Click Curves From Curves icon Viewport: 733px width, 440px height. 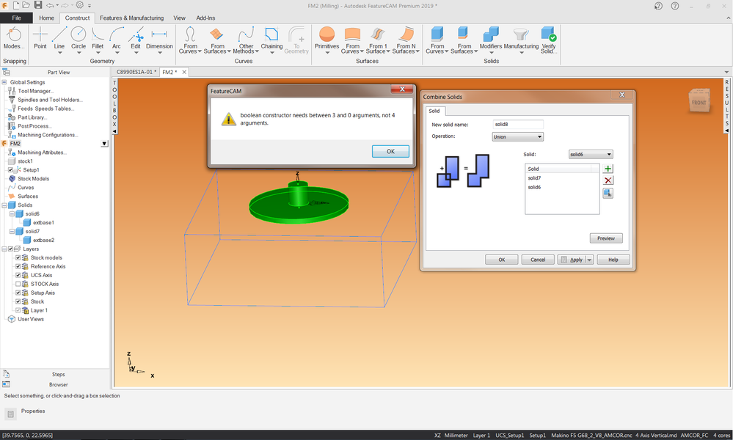190,34
